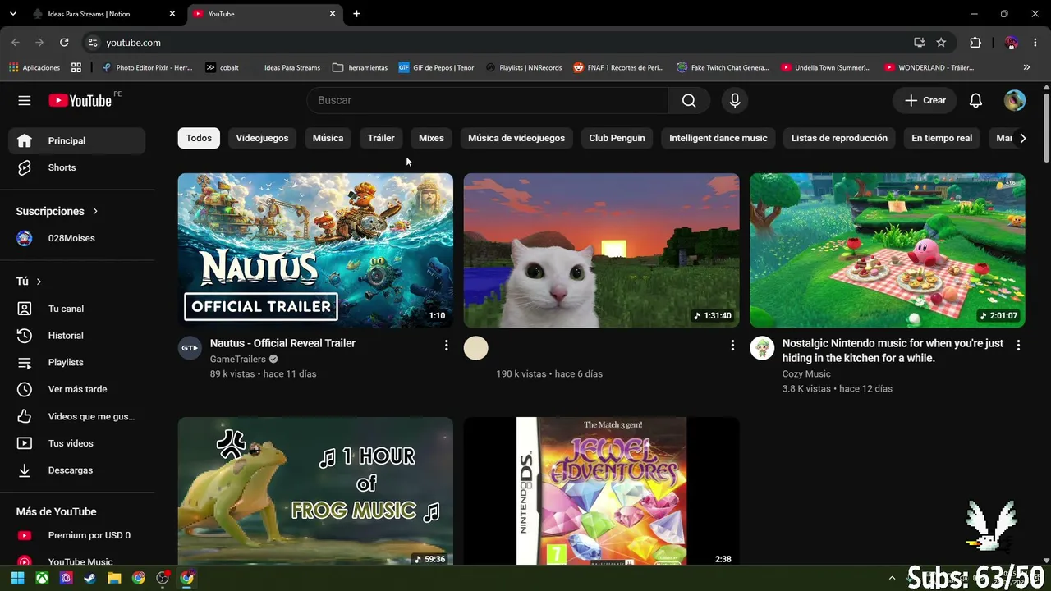Open the herramientas bookmarks folder
This screenshot has height=591, width=1051.
pyautogui.click(x=360, y=67)
